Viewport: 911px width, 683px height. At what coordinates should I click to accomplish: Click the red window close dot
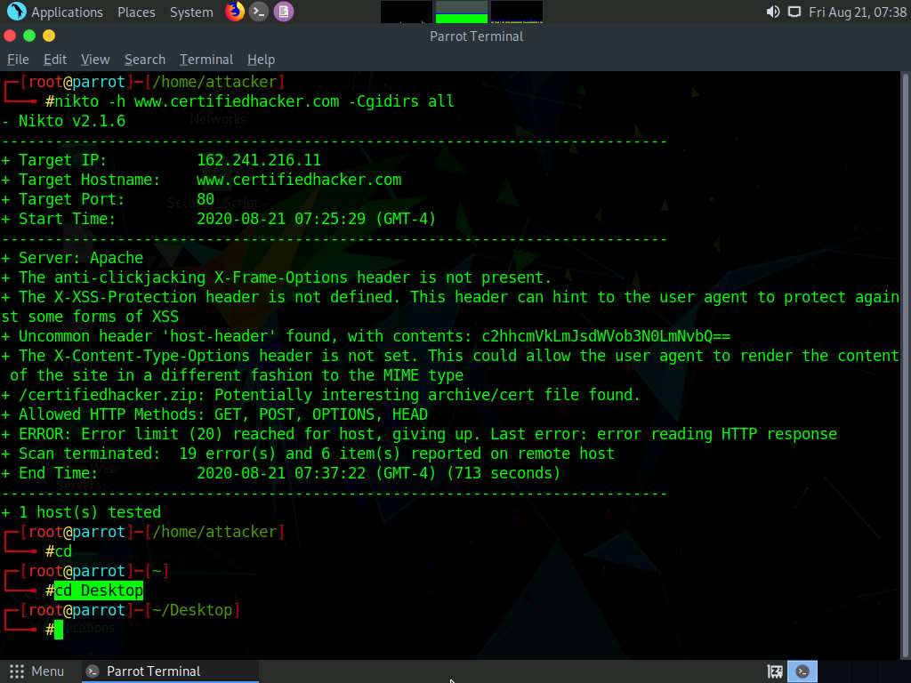click(x=9, y=36)
